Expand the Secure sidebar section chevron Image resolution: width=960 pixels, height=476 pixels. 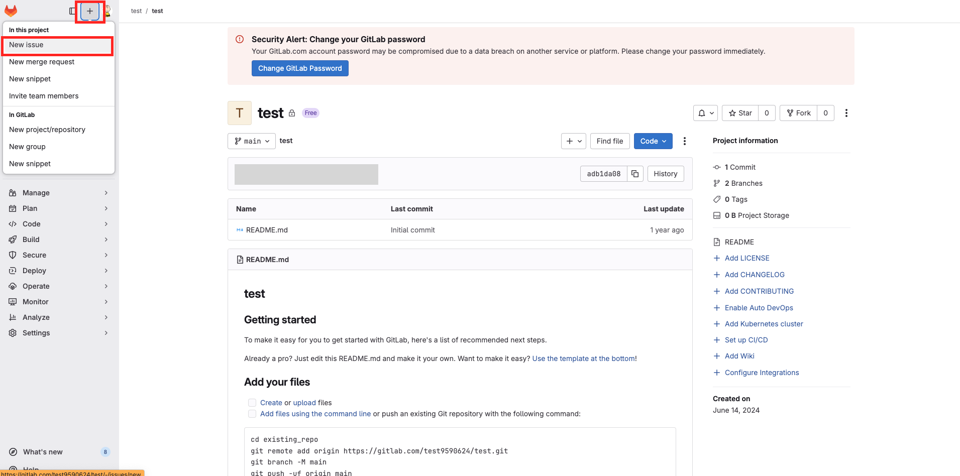click(x=106, y=255)
